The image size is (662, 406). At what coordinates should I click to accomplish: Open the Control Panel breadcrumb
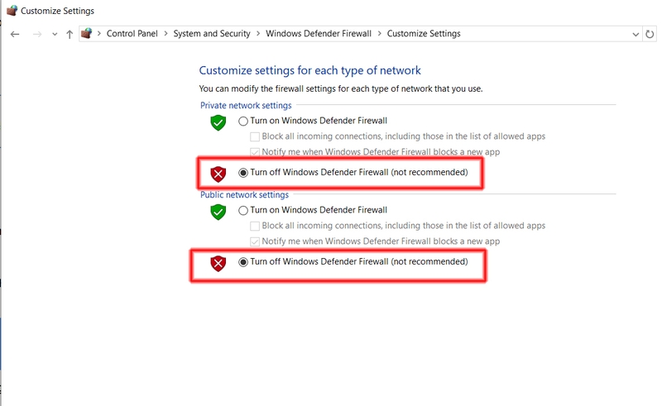[x=132, y=33]
